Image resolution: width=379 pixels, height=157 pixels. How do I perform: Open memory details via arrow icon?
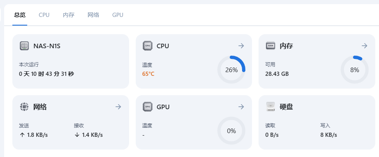[364, 46]
